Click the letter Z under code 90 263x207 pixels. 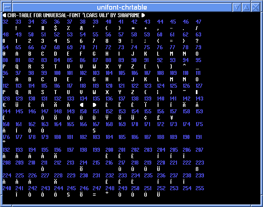tap(133, 66)
